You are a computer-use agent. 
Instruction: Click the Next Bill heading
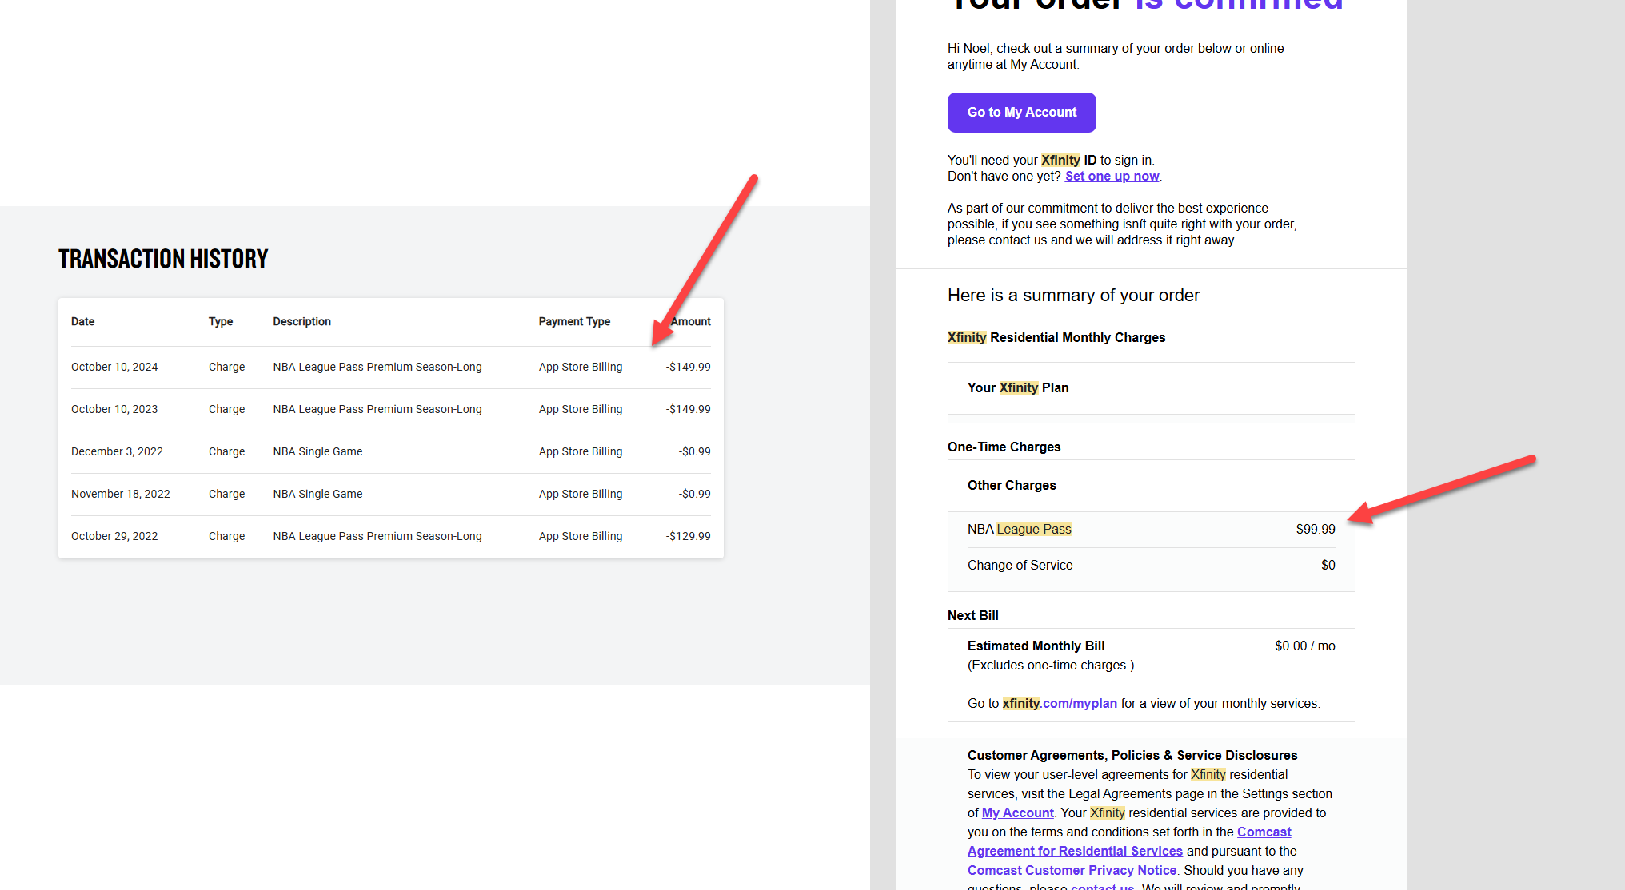point(973,616)
